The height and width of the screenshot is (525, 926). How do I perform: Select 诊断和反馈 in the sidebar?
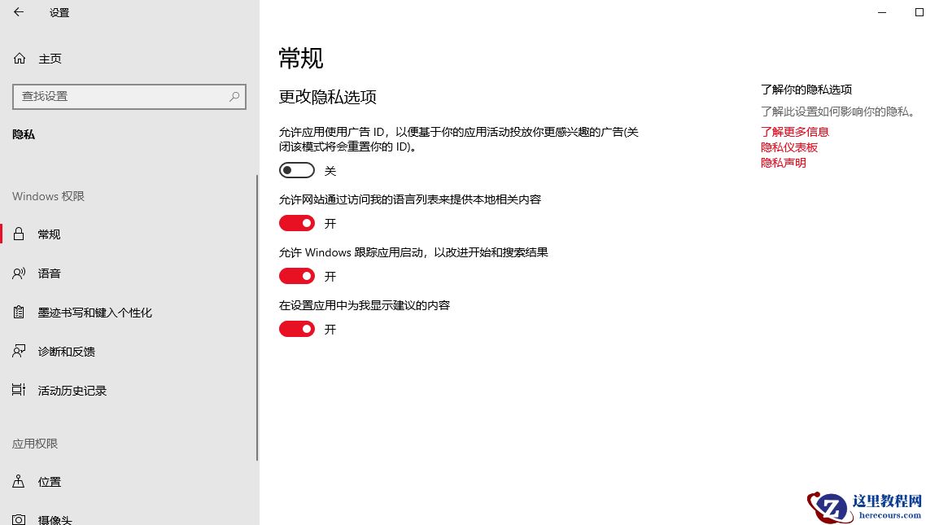coord(67,351)
